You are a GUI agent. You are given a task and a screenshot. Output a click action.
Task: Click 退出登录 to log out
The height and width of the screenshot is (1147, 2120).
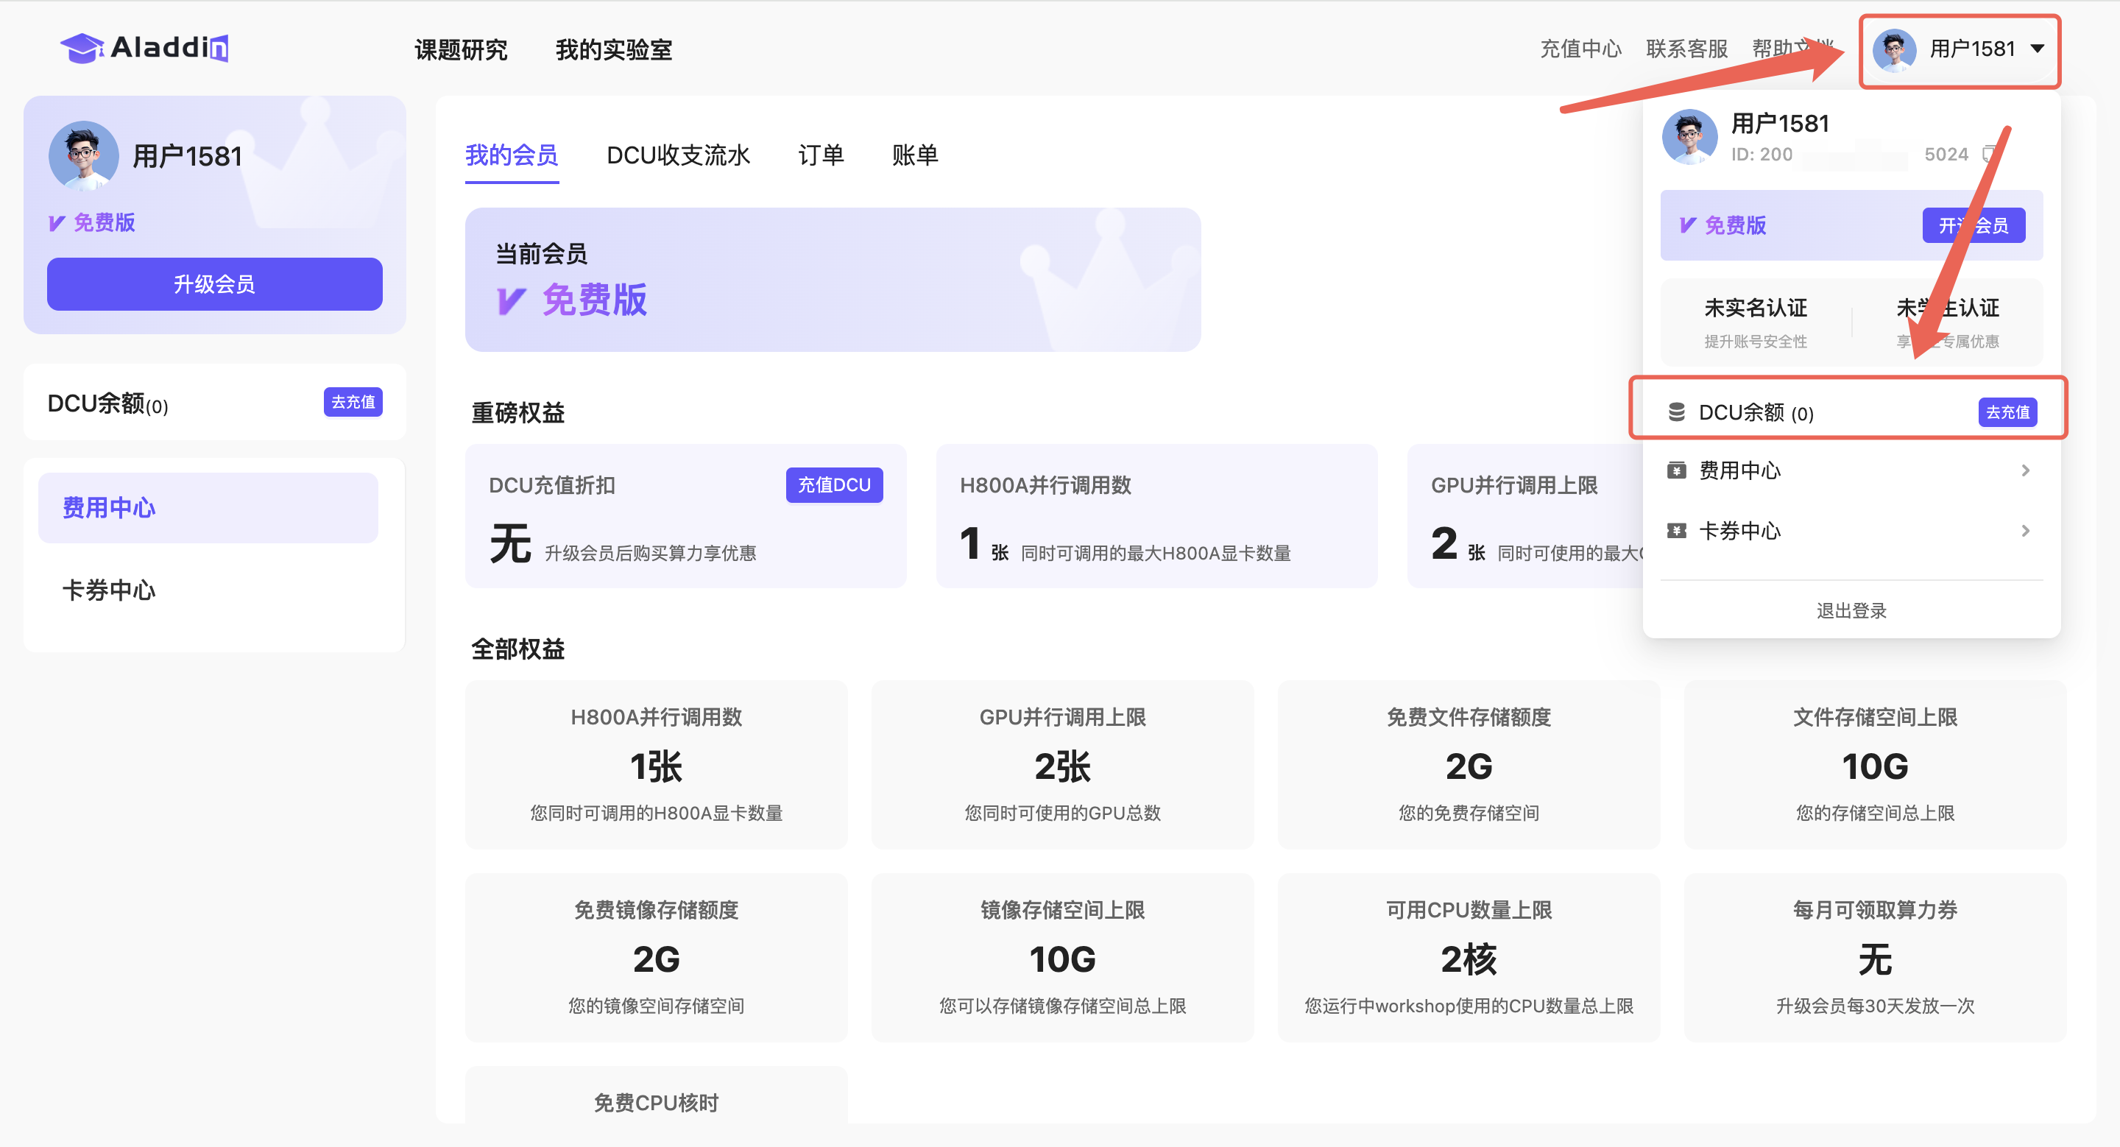click(1851, 610)
